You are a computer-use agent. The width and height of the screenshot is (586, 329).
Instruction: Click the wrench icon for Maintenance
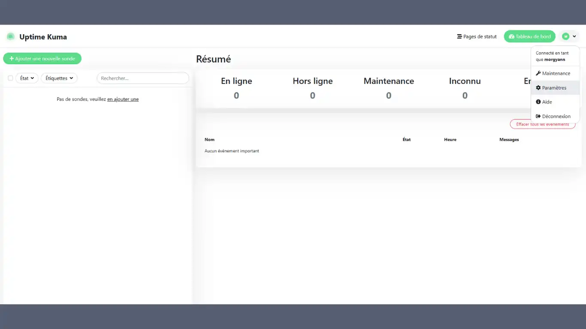[538, 73]
